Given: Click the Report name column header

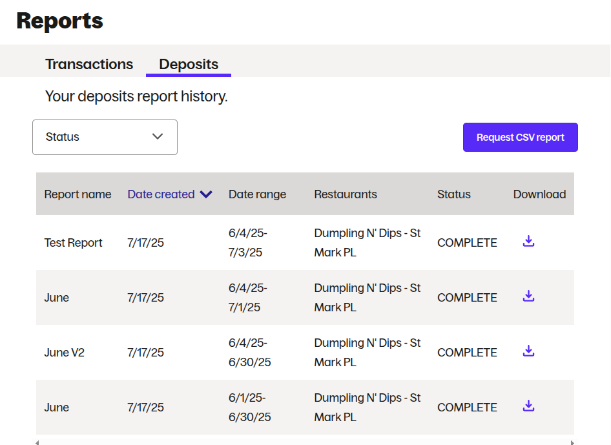Looking at the screenshot, I should pos(78,194).
